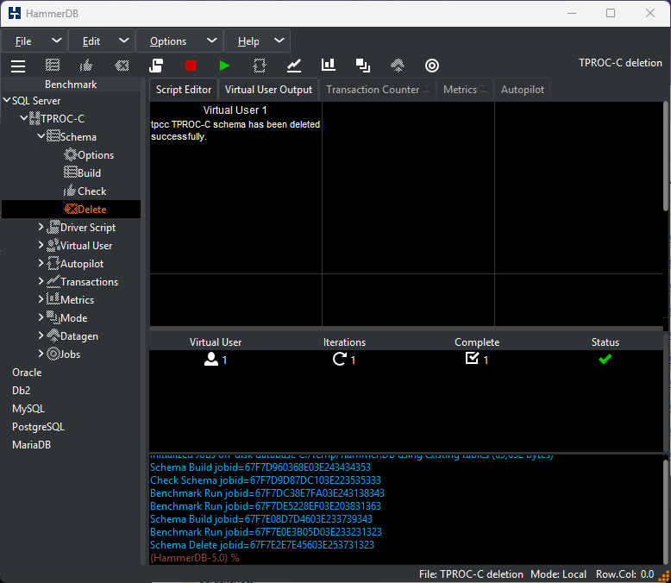Image resolution: width=671 pixels, height=583 pixels.
Task: Switch to the Metrics tab
Action: [465, 90]
